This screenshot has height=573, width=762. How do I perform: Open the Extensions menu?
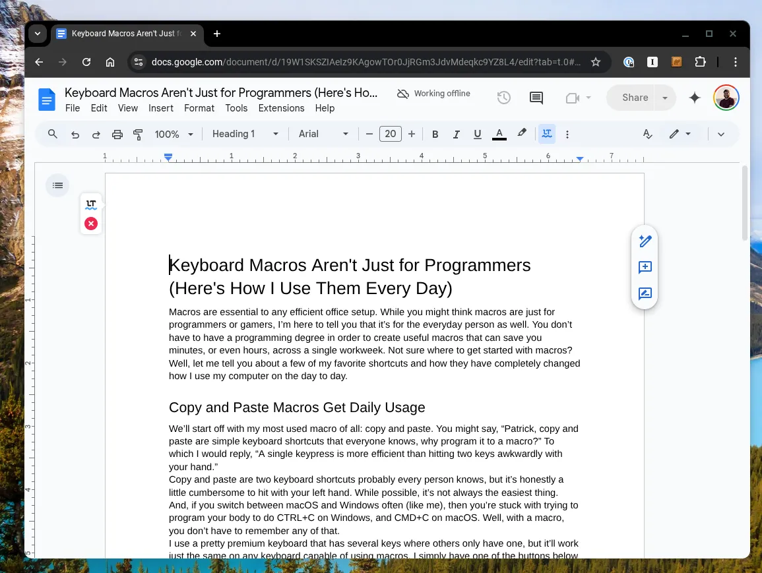281,108
